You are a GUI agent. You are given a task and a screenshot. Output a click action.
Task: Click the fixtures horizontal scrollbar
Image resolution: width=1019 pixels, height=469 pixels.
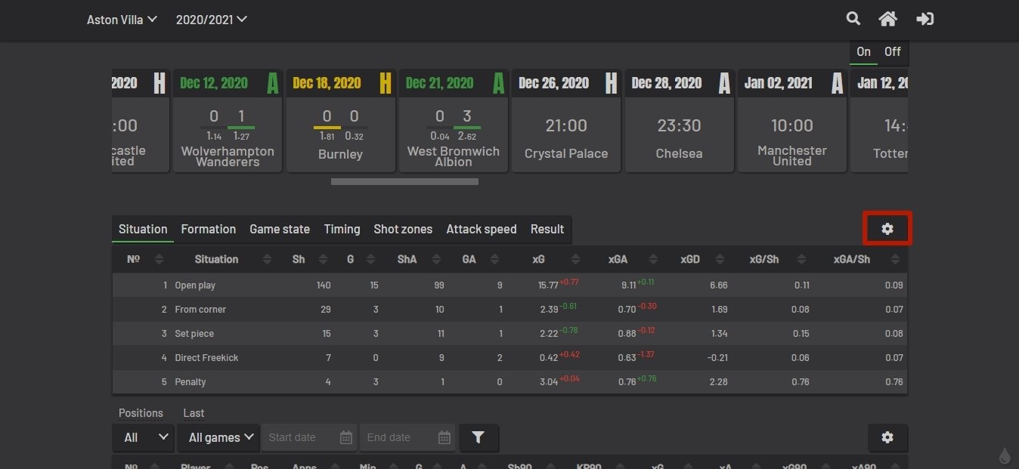click(x=404, y=181)
